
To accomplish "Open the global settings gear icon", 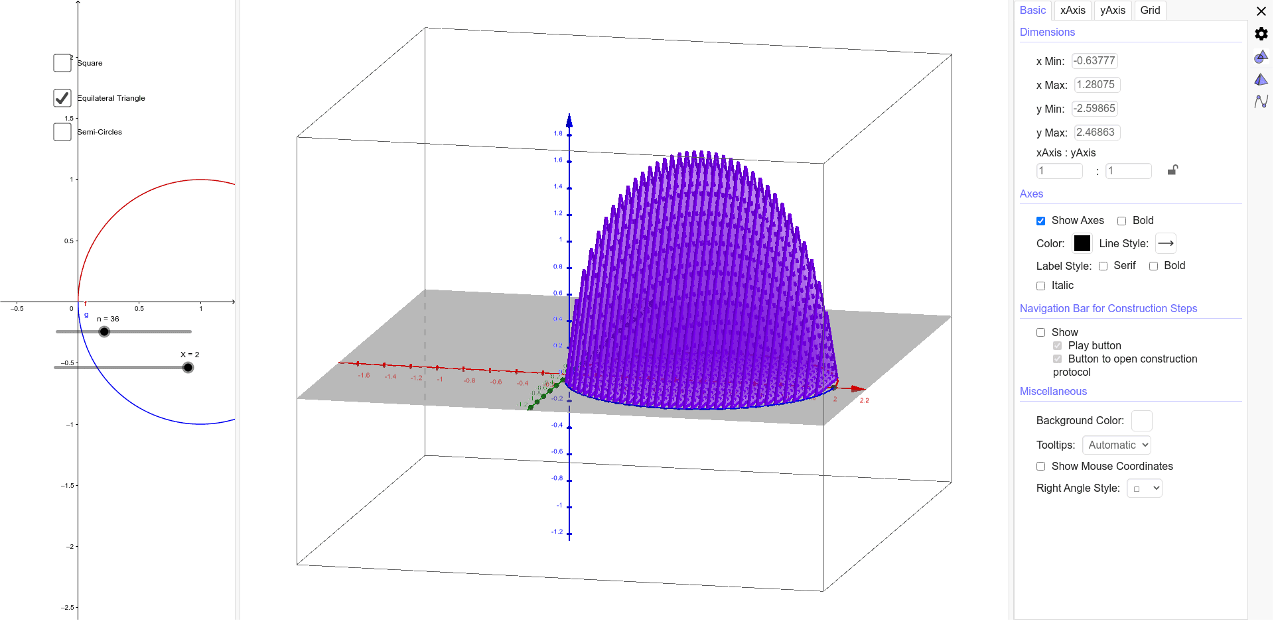I will coord(1261,34).
